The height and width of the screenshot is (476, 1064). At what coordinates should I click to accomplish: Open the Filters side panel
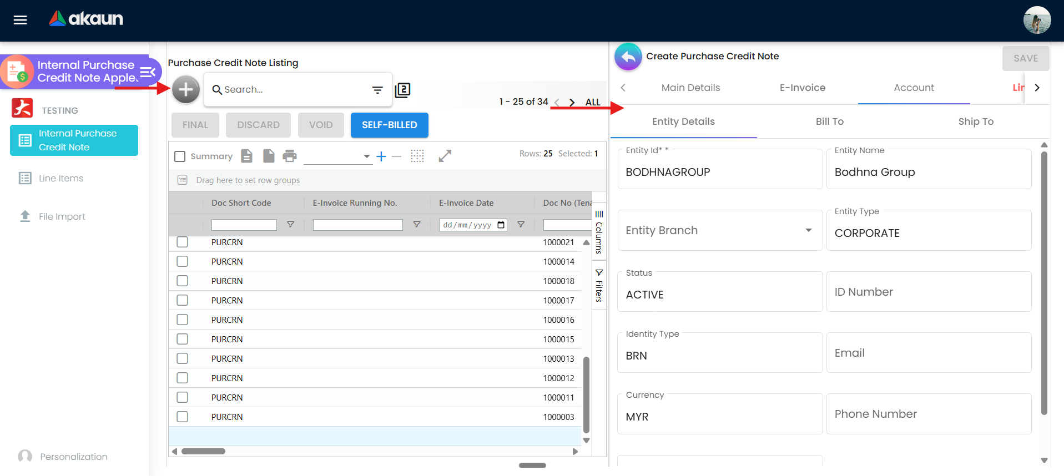coord(599,286)
